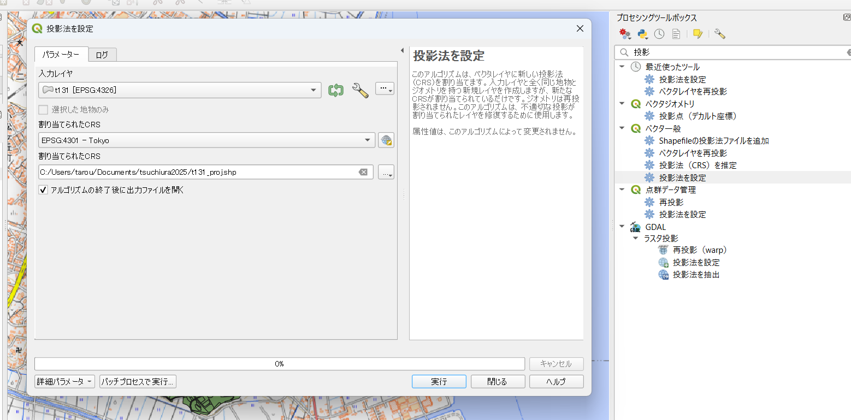Click the QGIS icon beside 点群データ管理
Viewport: 851px width, 420px height.
click(635, 190)
